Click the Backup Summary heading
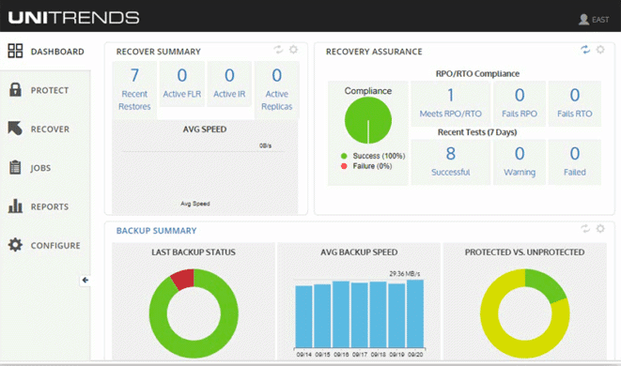Image resolution: width=621 pixels, height=366 pixels. [x=157, y=231]
